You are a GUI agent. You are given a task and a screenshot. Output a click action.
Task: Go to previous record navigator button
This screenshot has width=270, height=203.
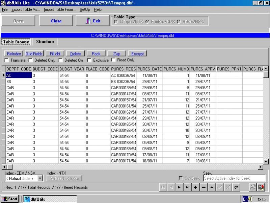pyautogui.click(x=171, y=187)
